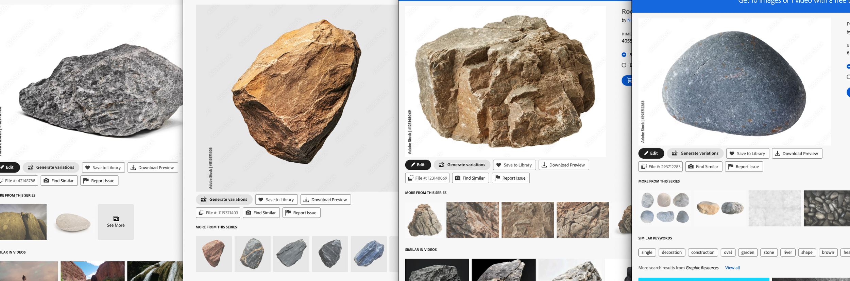850x281 pixels.
Task: Select the 'decoration' keyword tag
Action: pos(672,253)
